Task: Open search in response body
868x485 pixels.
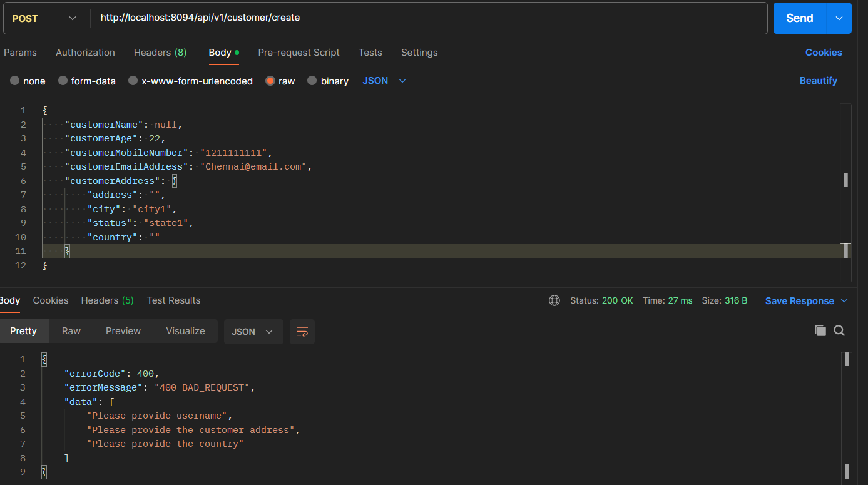Action: (x=839, y=331)
